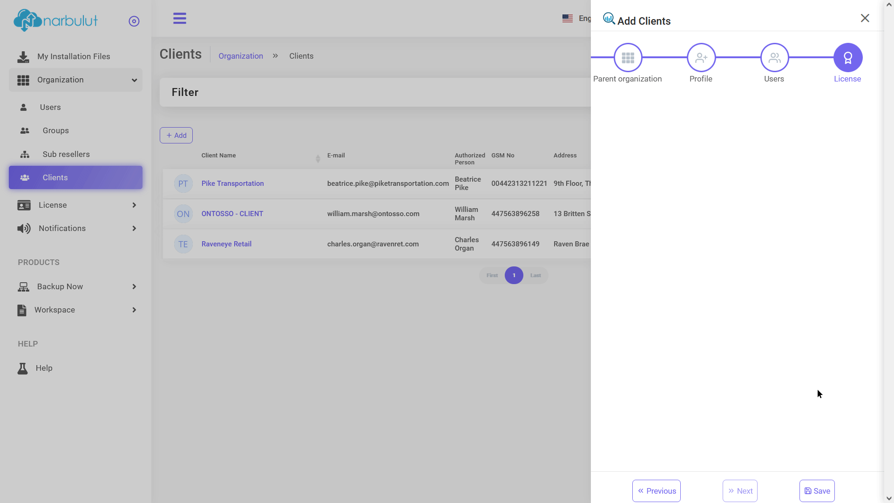Go to Parent organization step icon
The width and height of the screenshot is (894, 503).
(x=628, y=58)
